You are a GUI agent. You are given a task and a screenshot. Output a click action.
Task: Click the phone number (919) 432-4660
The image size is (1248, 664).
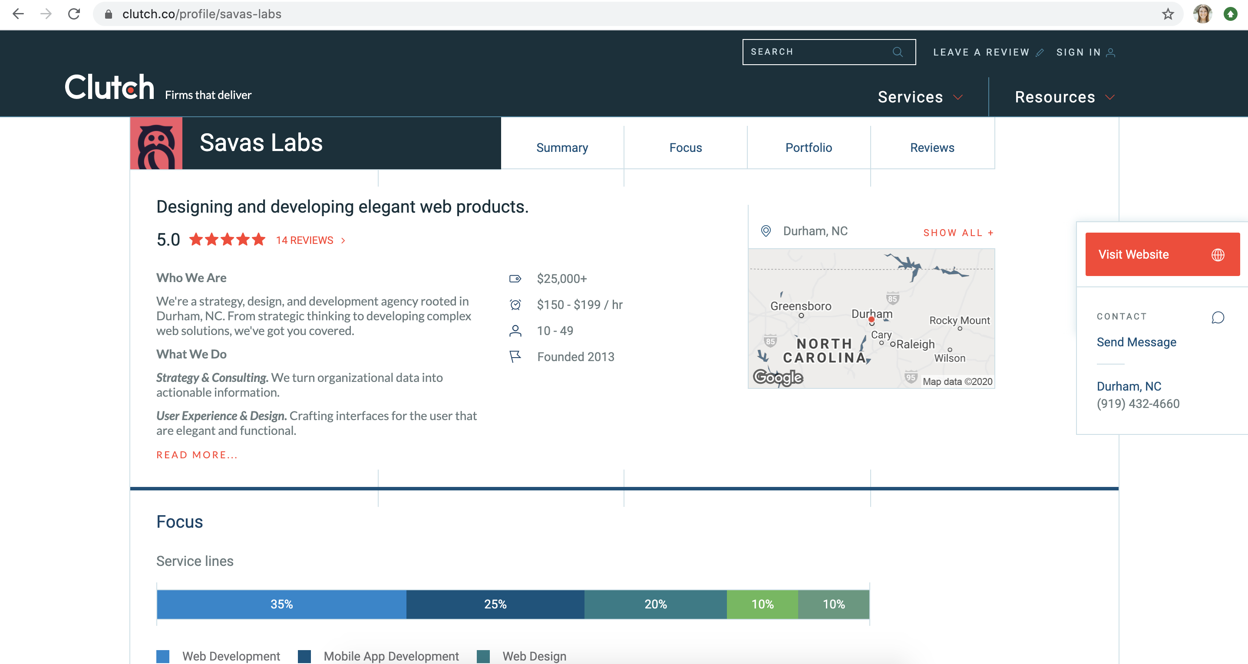click(x=1138, y=404)
